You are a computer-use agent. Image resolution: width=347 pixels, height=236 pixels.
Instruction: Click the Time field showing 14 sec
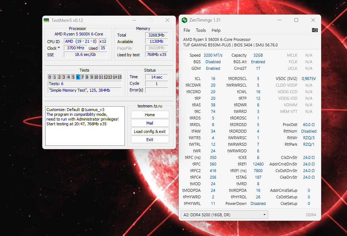coord(156,77)
